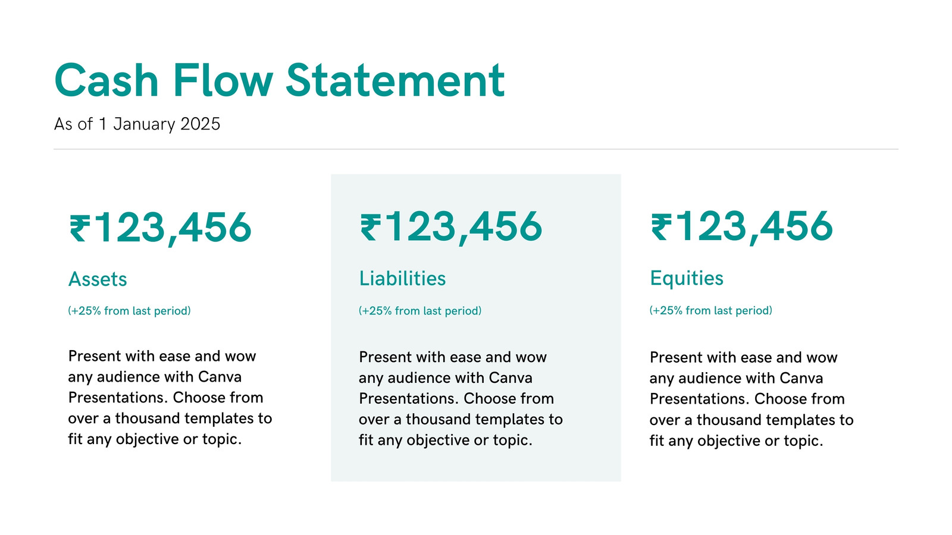This screenshot has width=952, height=535.
Task: Click the ₹123,456 amount above Equities
Action: tap(742, 226)
